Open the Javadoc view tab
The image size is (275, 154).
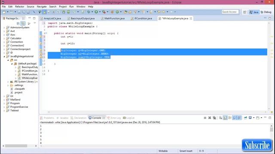[62, 118]
